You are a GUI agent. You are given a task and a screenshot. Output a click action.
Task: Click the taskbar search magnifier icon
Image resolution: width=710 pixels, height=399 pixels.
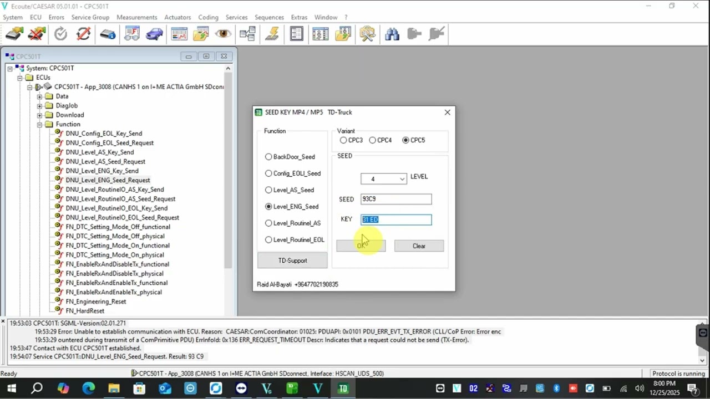pyautogui.click(x=37, y=388)
